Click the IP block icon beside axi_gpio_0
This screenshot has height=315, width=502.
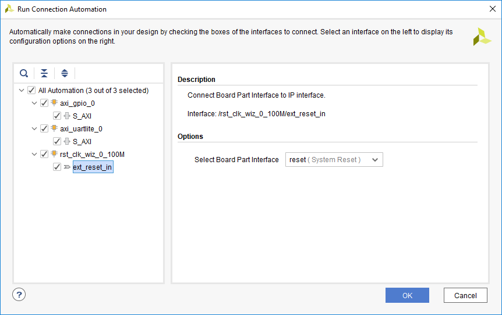click(x=54, y=103)
